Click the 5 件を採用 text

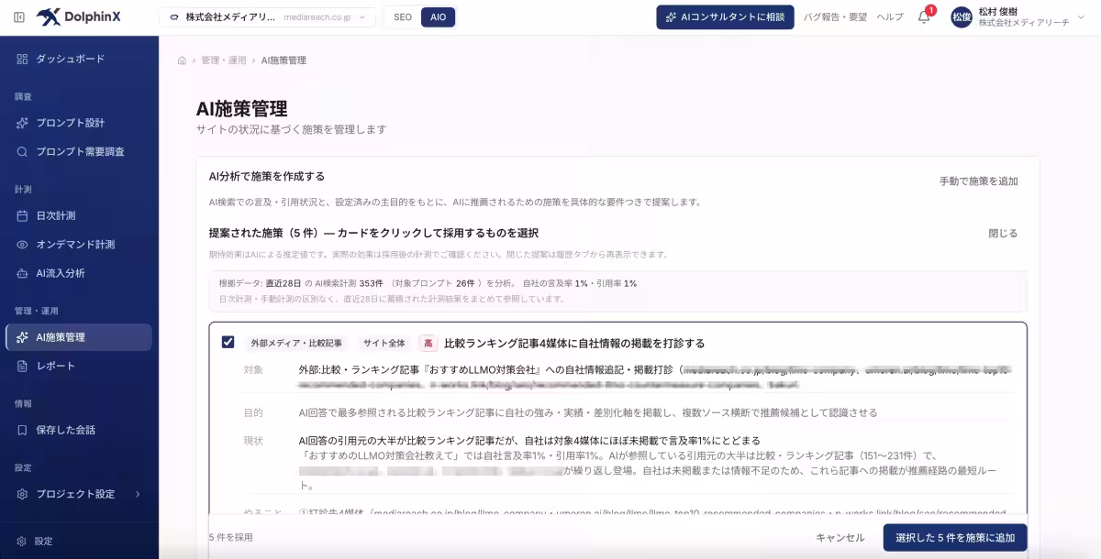[x=230, y=538]
